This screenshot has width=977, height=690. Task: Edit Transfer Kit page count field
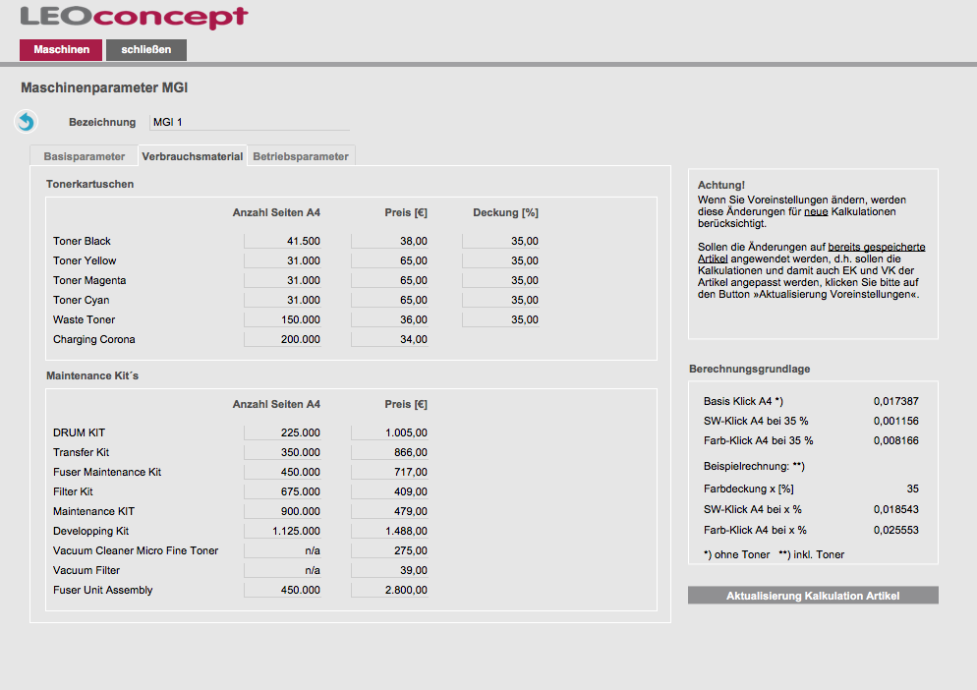[x=282, y=452]
